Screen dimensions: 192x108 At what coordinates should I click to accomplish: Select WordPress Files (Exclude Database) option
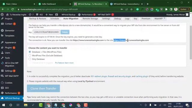point(30,55)
